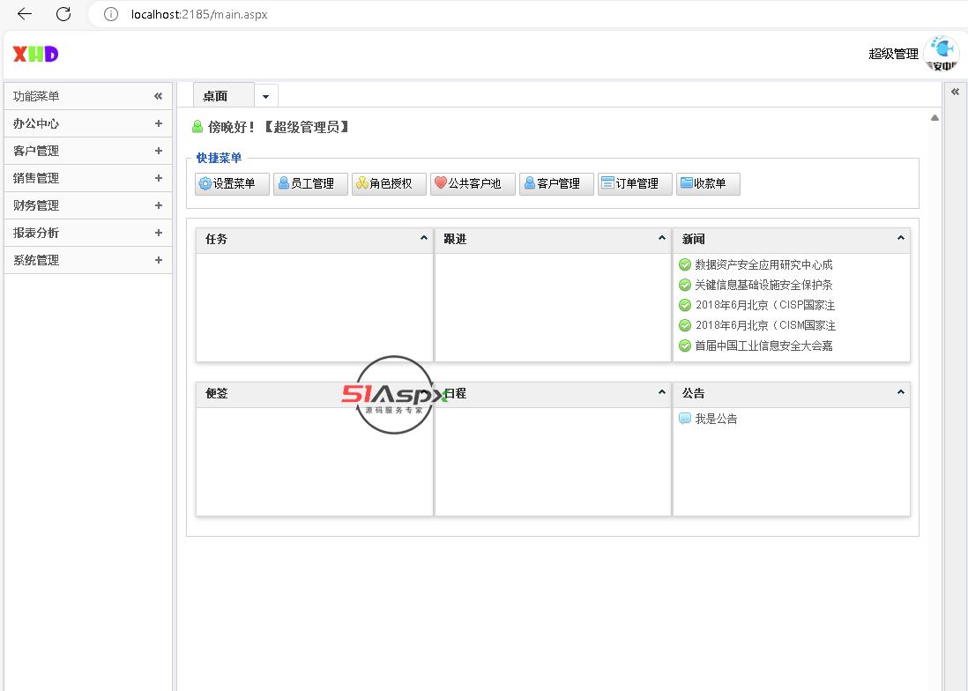This screenshot has height=691, width=968.
Task: Open news item 数据资产安全应用研究中心成
Action: [x=763, y=264]
